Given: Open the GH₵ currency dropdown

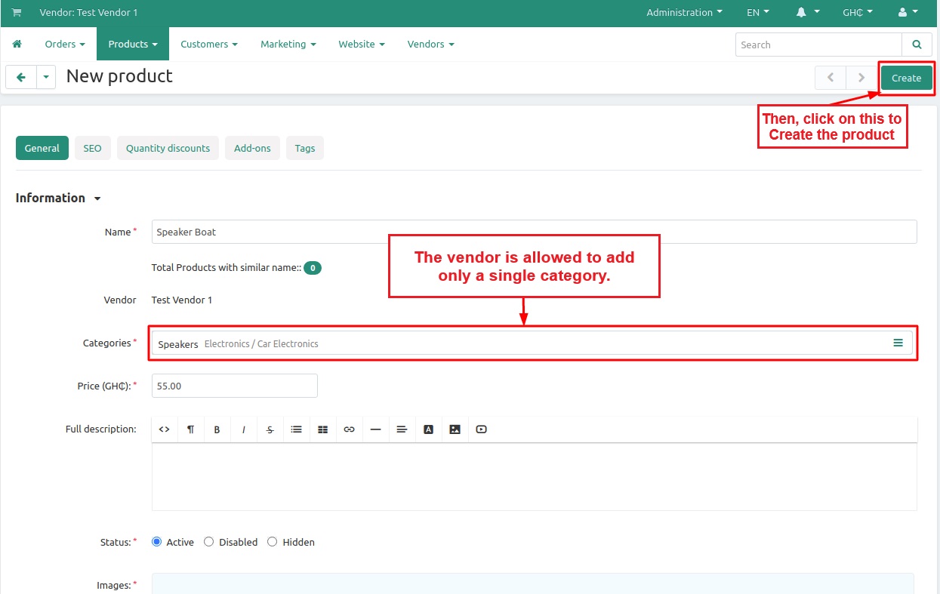Looking at the screenshot, I should pyautogui.click(x=857, y=13).
